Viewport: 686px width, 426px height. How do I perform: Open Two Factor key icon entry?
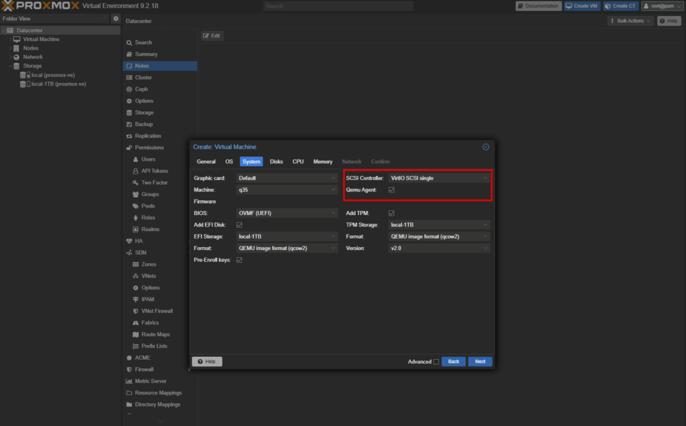pyautogui.click(x=135, y=183)
